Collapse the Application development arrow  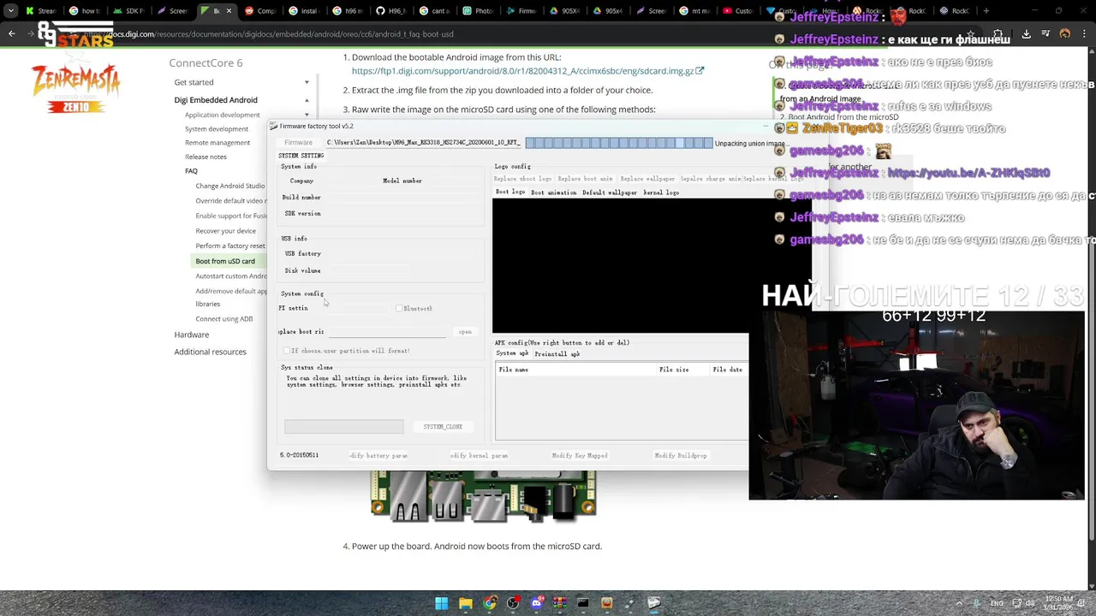coord(307,115)
